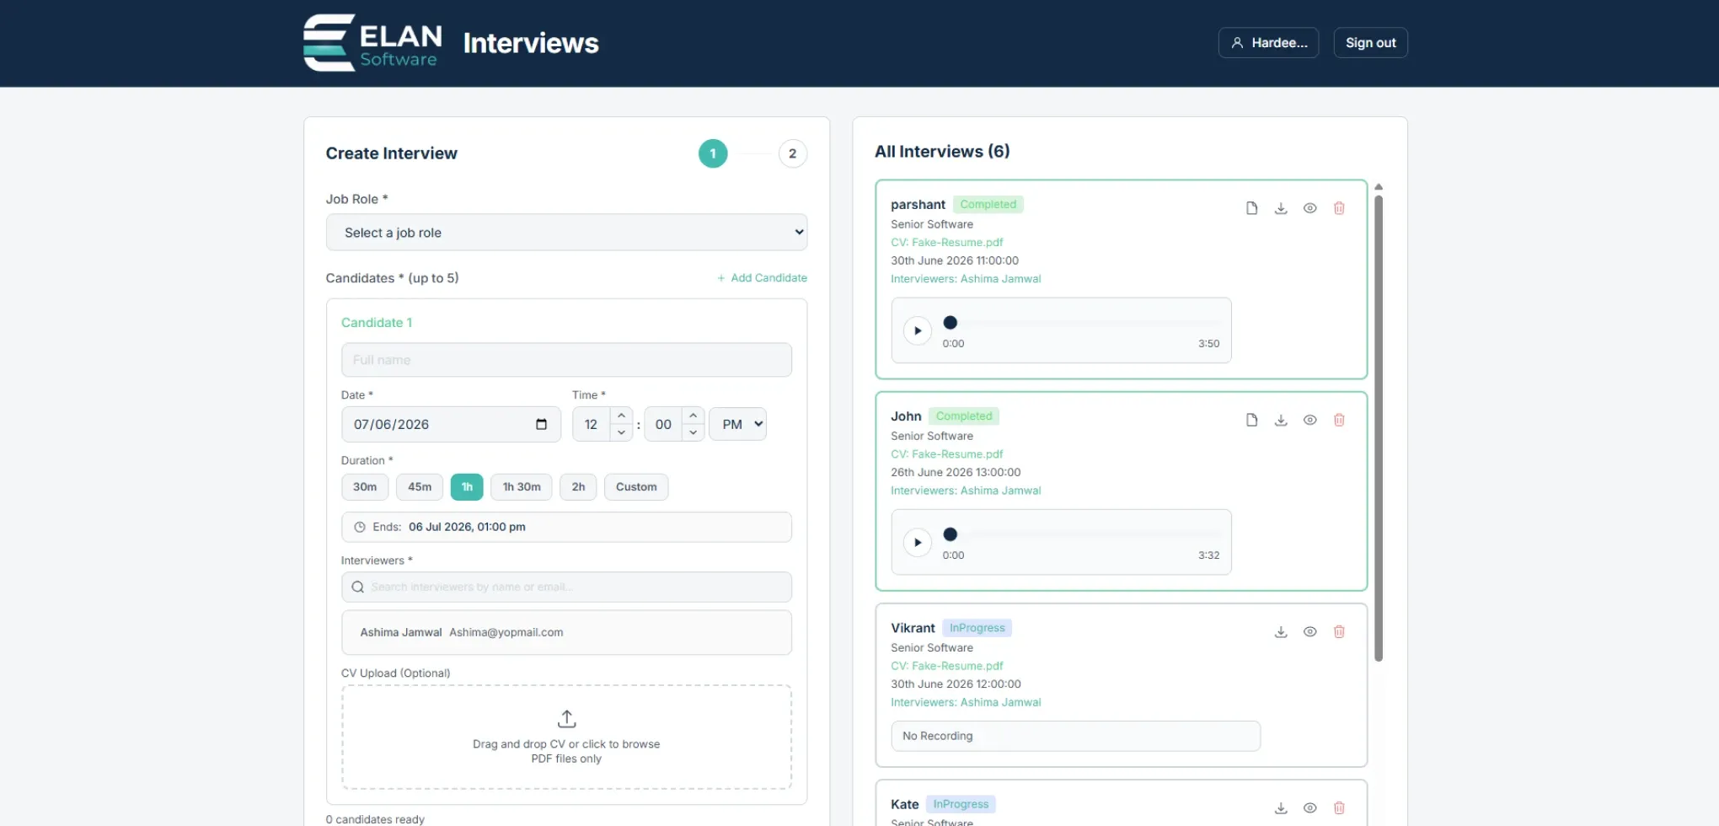Click the candidate Full name field

566,360
